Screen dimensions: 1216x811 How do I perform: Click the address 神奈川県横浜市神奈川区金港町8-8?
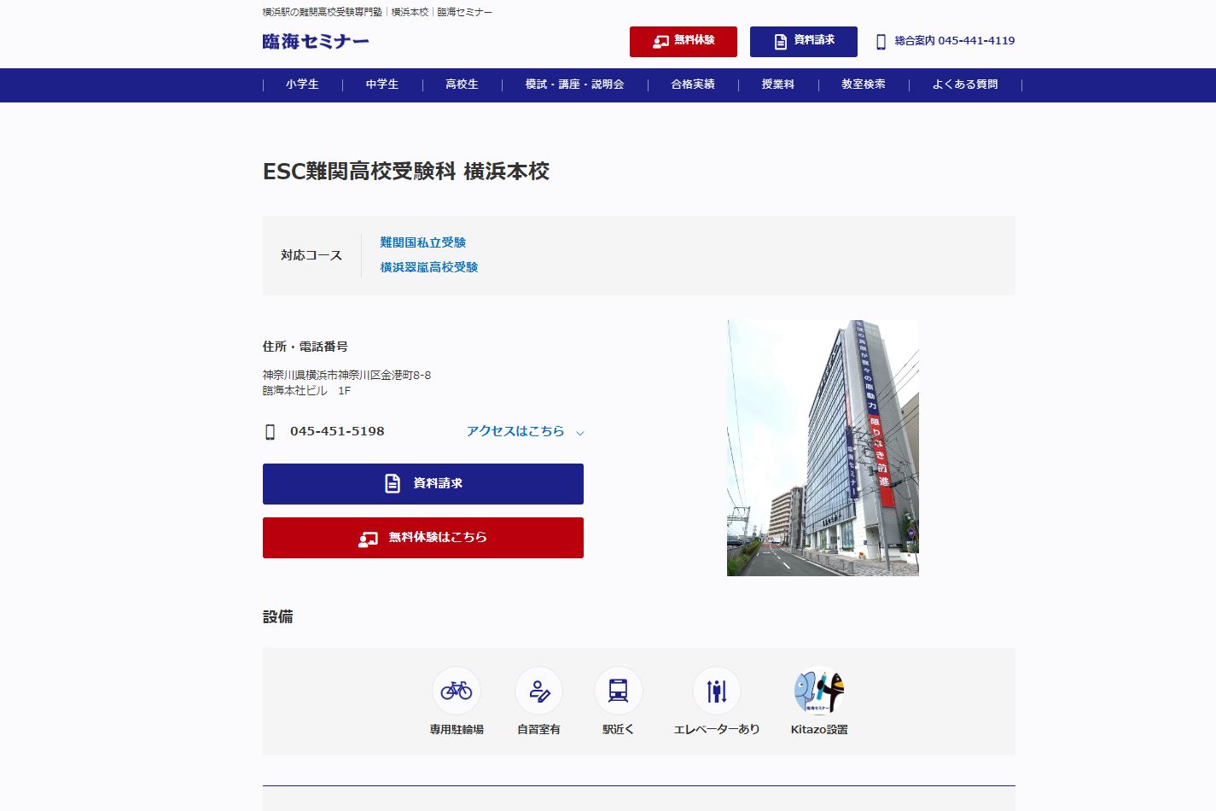click(x=346, y=375)
